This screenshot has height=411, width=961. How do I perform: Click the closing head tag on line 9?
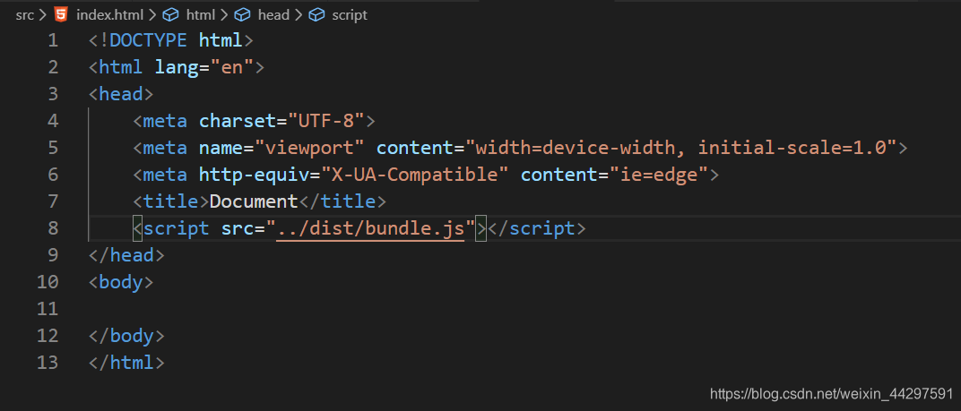126,255
